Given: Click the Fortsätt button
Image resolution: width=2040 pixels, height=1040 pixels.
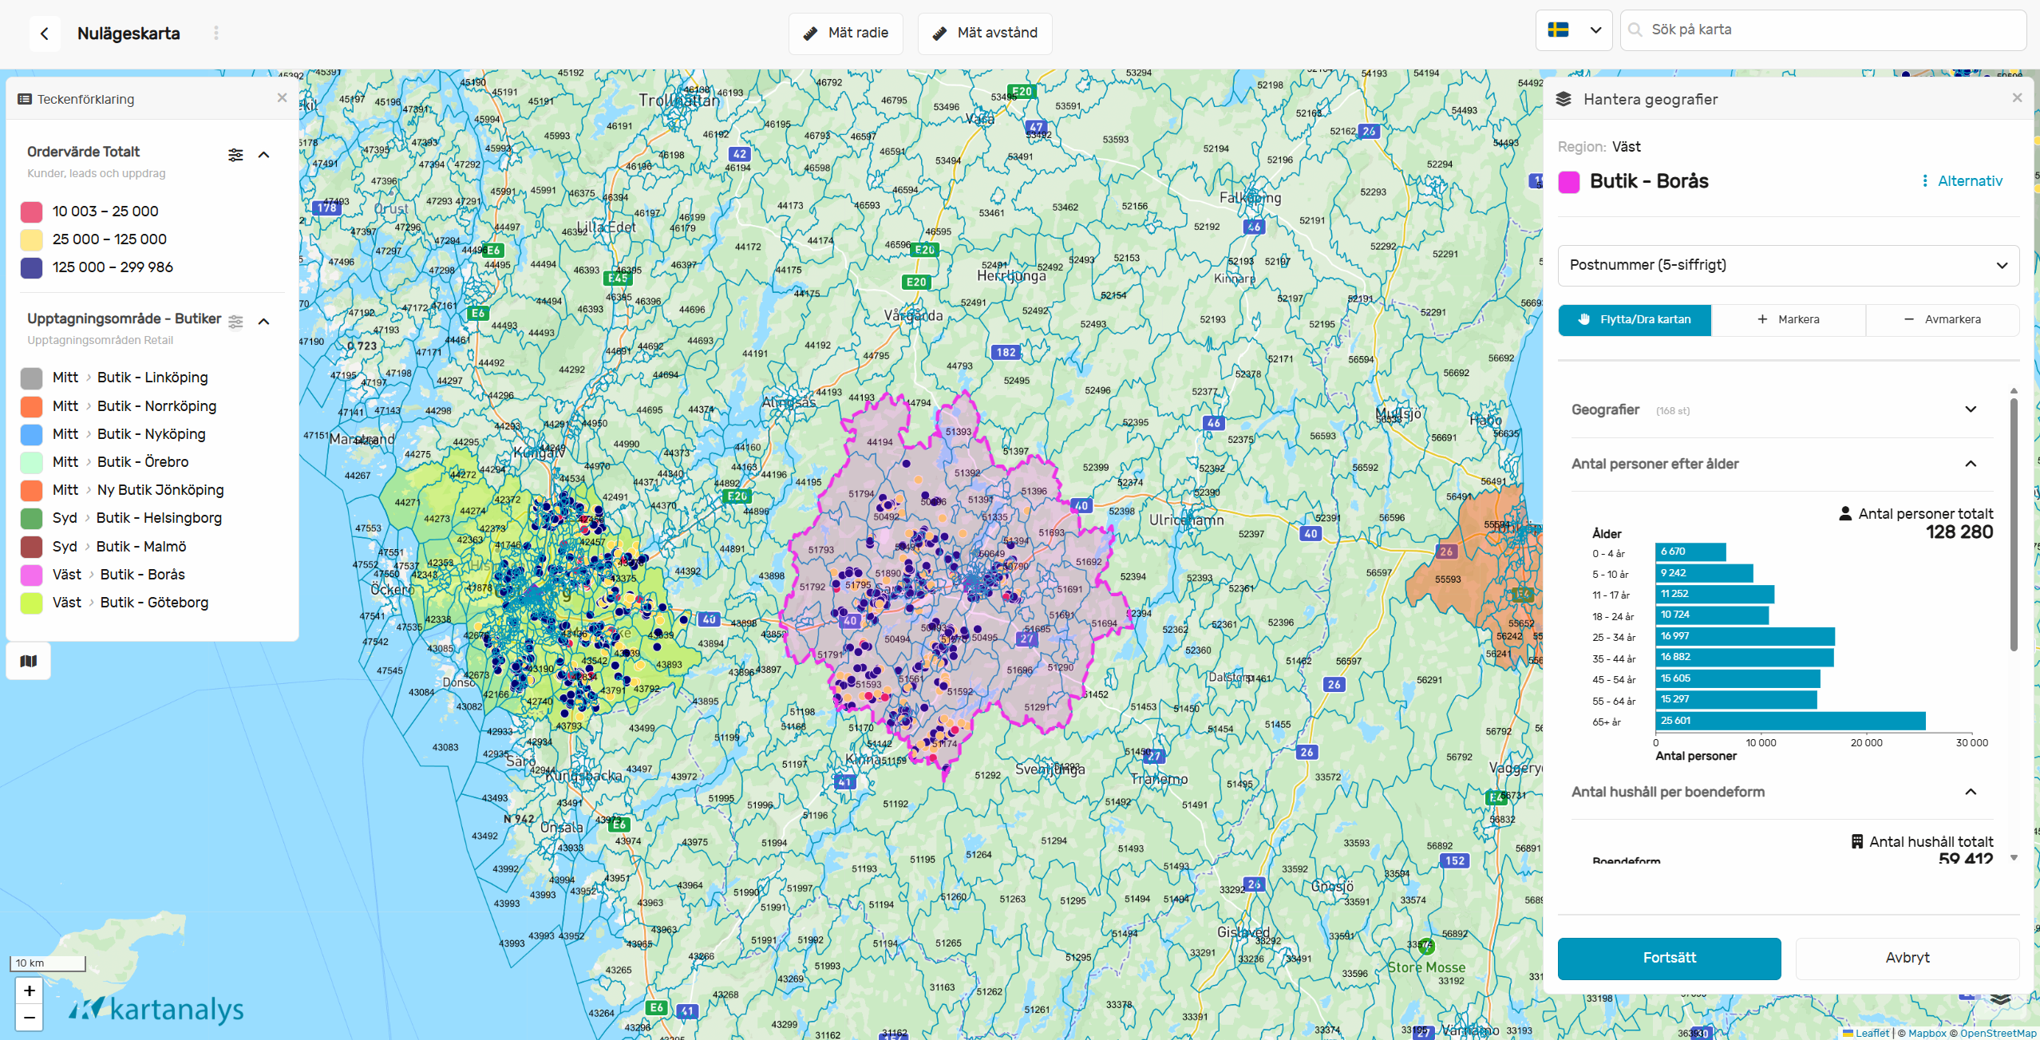Looking at the screenshot, I should pyautogui.click(x=1669, y=958).
